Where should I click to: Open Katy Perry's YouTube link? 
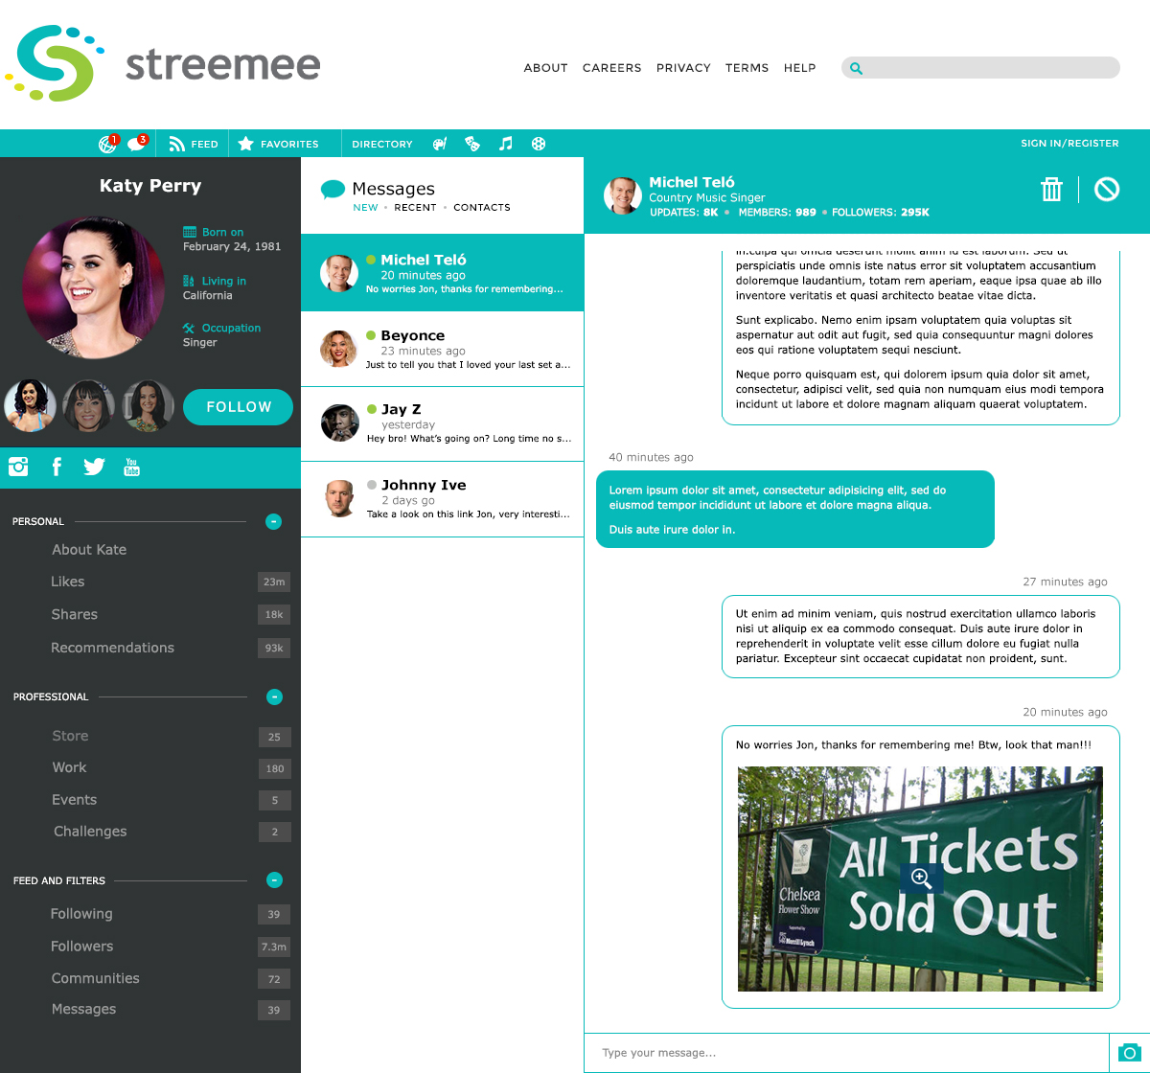[132, 467]
